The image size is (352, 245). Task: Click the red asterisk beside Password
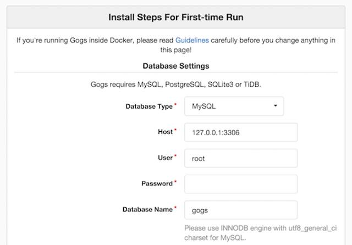pos(175,182)
